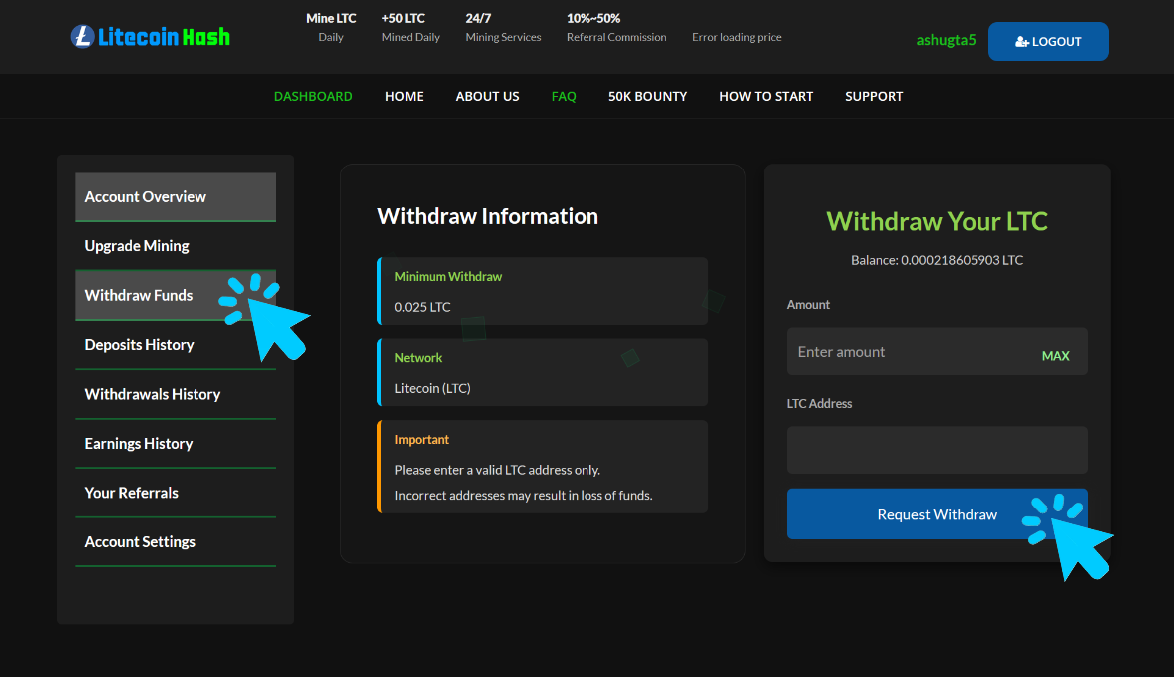View Deposits History

139,344
